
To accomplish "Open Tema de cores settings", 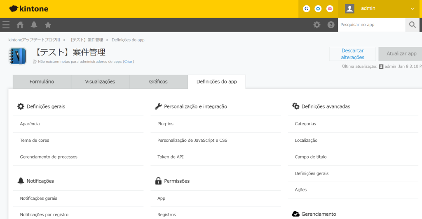I will pyautogui.click(x=35, y=141).
